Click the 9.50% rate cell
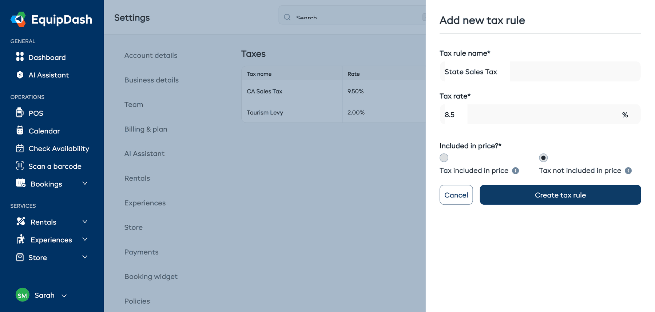655x312 pixels. coord(355,91)
